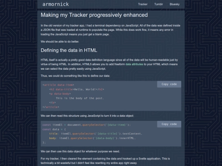Click the 'We should be able to do better.' sentence
This screenshot has height=166, width=222.
(x=60, y=42)
